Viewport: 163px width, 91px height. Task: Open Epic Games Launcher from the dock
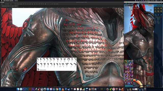coord(72,89)
